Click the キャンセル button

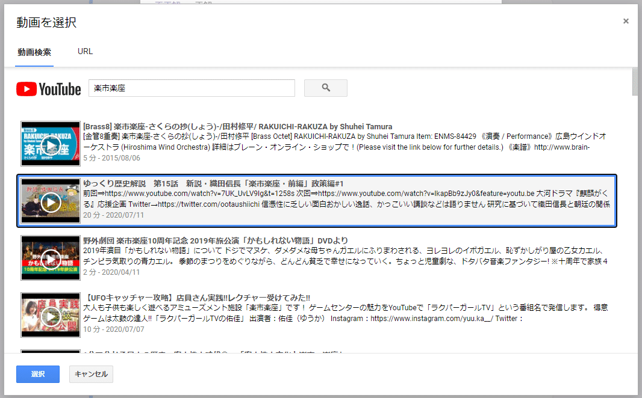click(x=92, y=374)
